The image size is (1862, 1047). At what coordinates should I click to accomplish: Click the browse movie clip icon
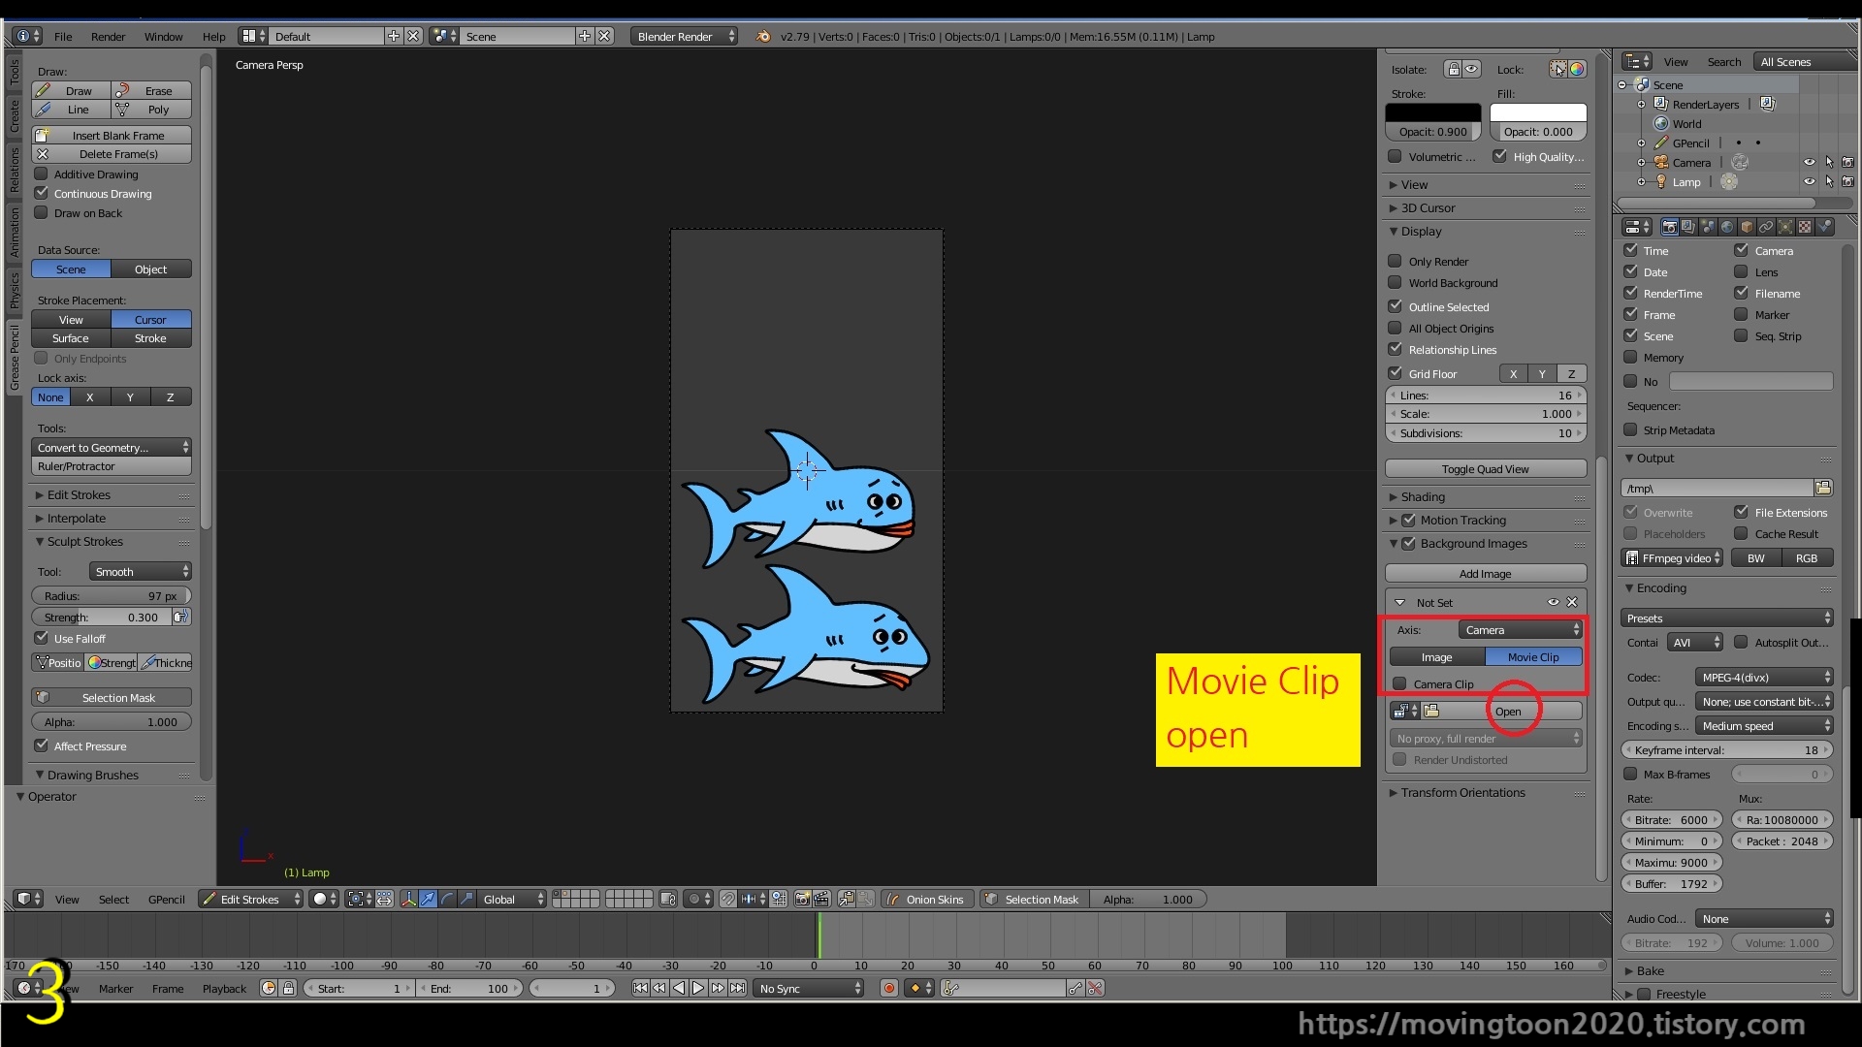point(1403,711)
